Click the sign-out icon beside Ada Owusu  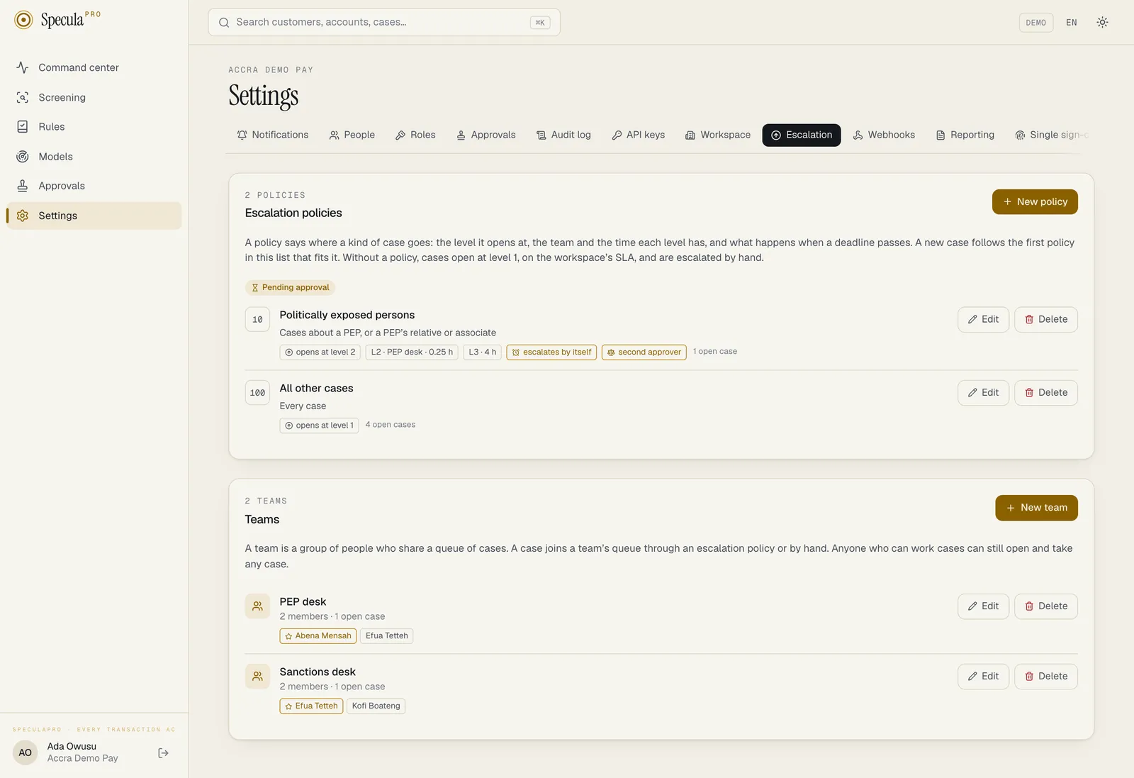point(164,752)
